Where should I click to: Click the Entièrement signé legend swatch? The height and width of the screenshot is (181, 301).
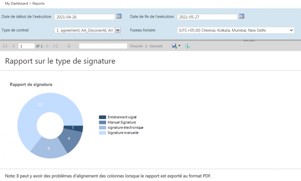tap(102, 117)
